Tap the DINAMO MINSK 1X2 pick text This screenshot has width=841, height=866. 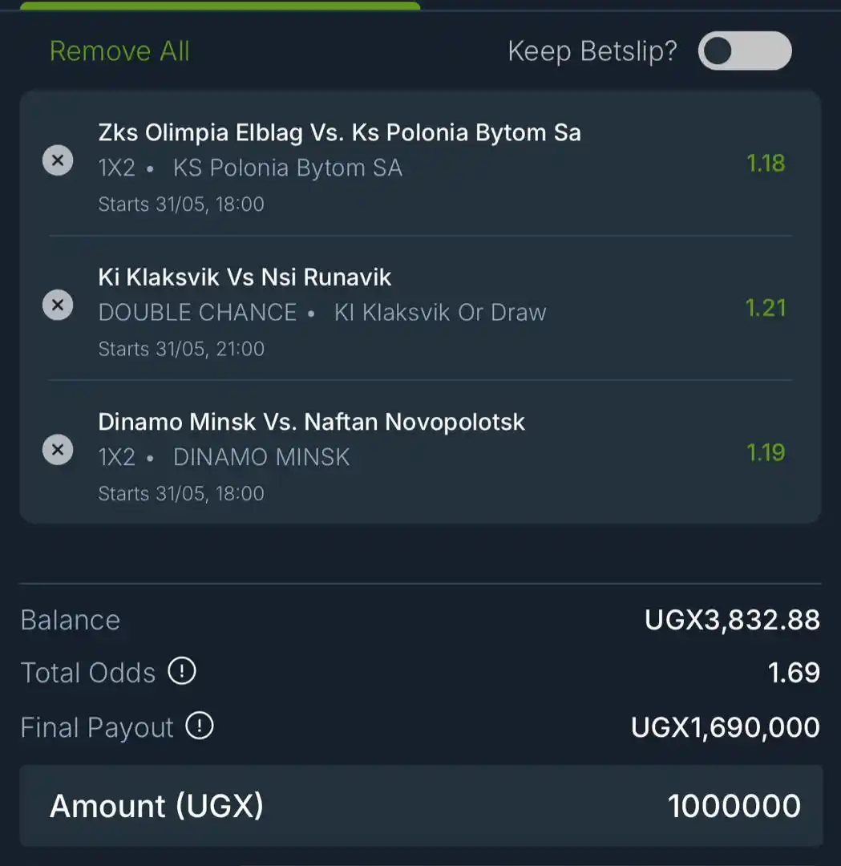261,457
